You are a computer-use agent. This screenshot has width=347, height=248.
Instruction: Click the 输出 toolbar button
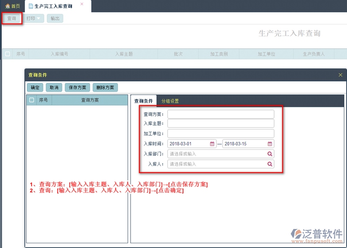click(55, 18)
